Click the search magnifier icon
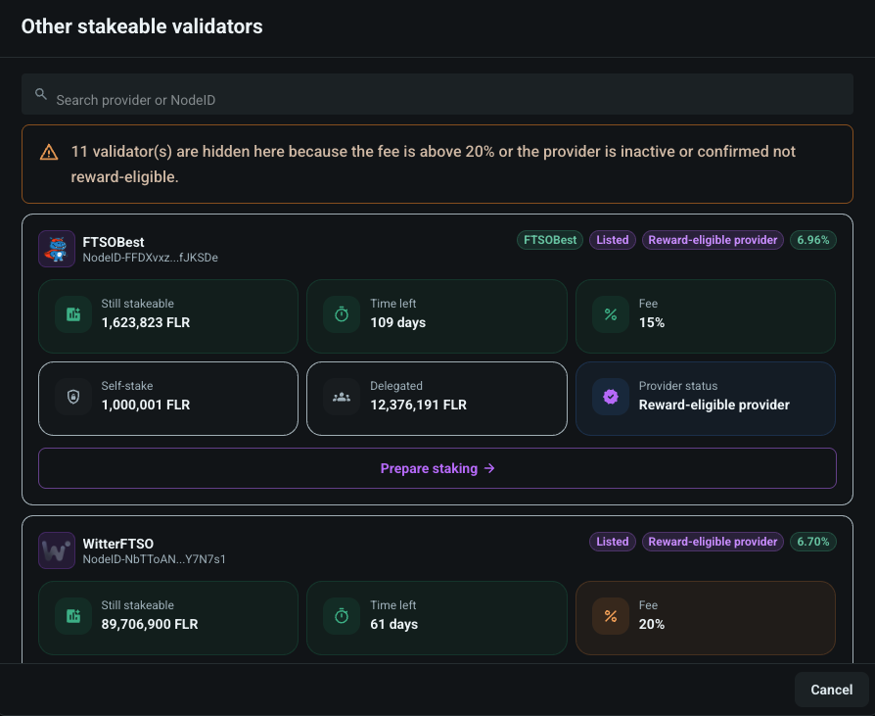This screenshot has width=875, height=716. (41, 94)
